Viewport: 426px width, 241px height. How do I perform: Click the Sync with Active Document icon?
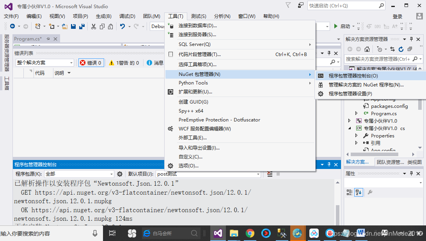[392, 49]
